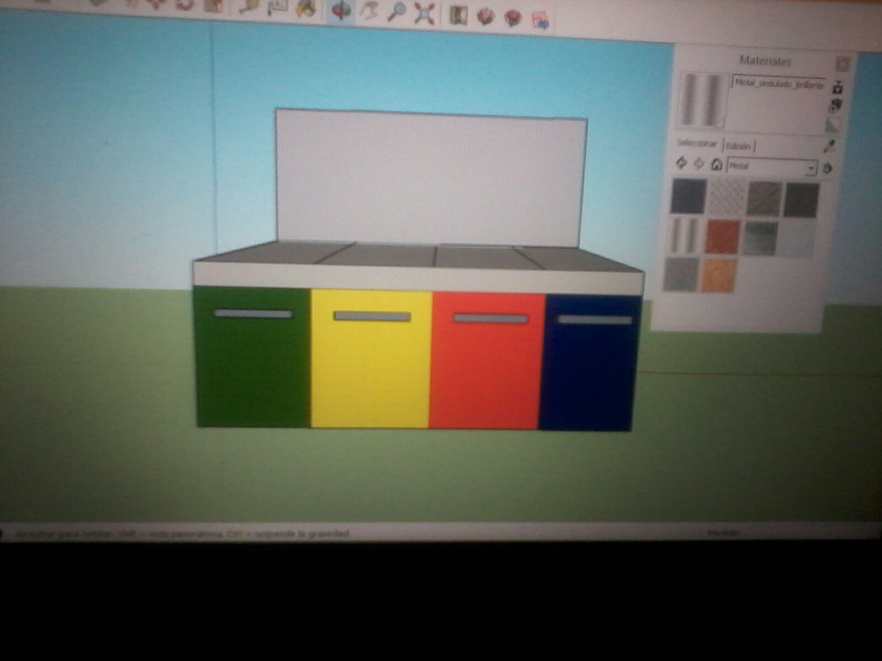The image size is (882, 661).
Task: Choose the pale silver metal swatch
Action: pos(798,239)
